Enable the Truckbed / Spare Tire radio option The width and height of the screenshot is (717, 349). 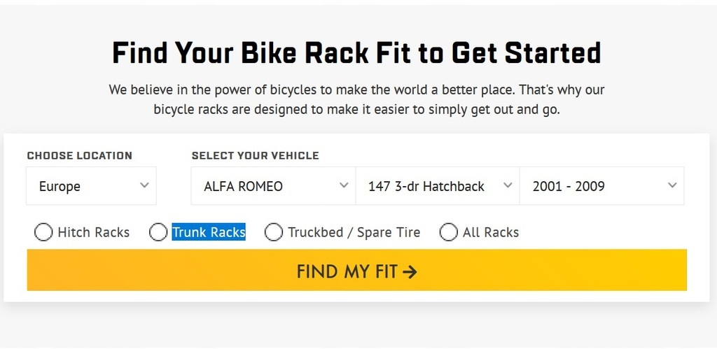click(x=274, y=232)
